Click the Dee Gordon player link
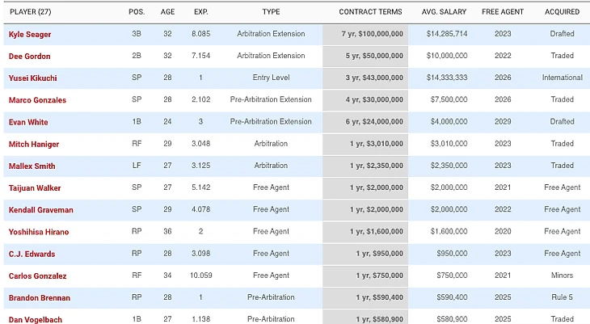Image resolution: width=590 pixels, height=324 pixels. tap(29, 57)
